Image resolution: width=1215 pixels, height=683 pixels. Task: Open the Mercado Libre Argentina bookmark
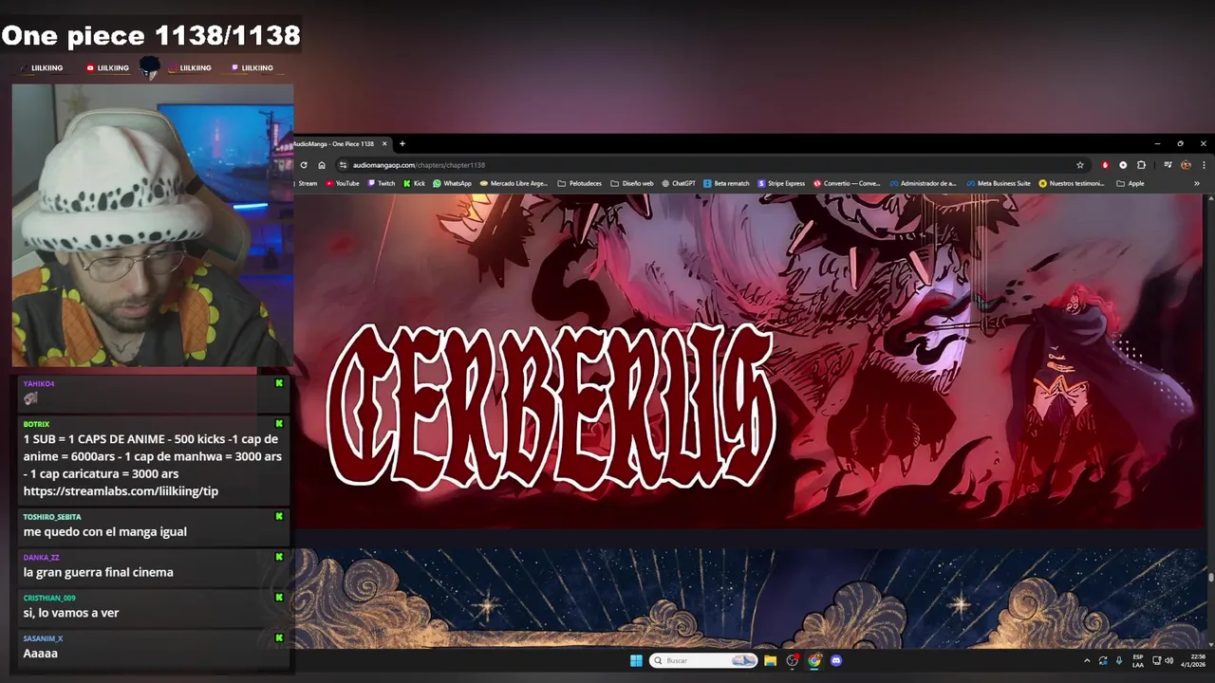514,183
